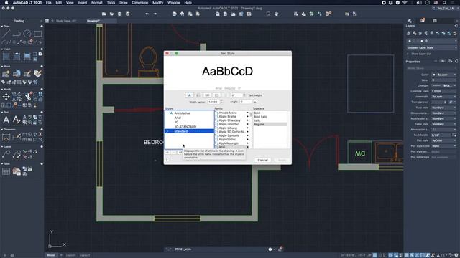Screen dimensions: 460x258
Task: Click the Plot printer icon in toolbar
Action: click(x=174, y=14)
